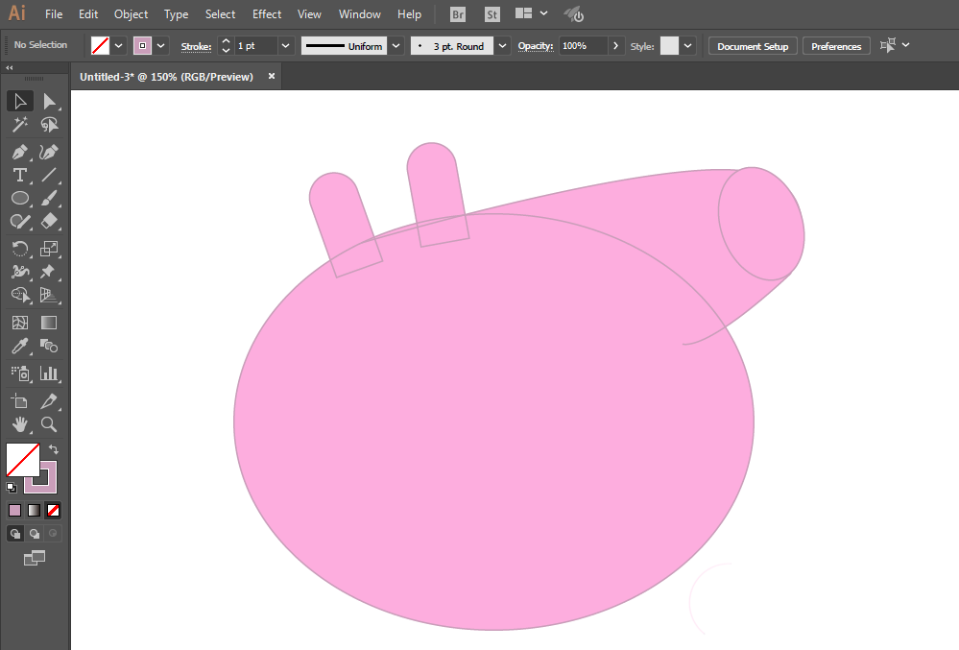Open the Object menu
959x650 pixels.
coord(131,14)
